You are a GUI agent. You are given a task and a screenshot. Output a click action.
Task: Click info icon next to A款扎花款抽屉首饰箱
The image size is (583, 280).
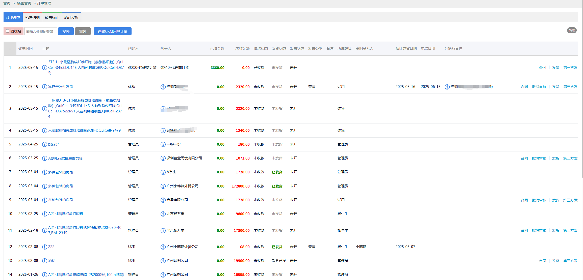click(45, 158)
